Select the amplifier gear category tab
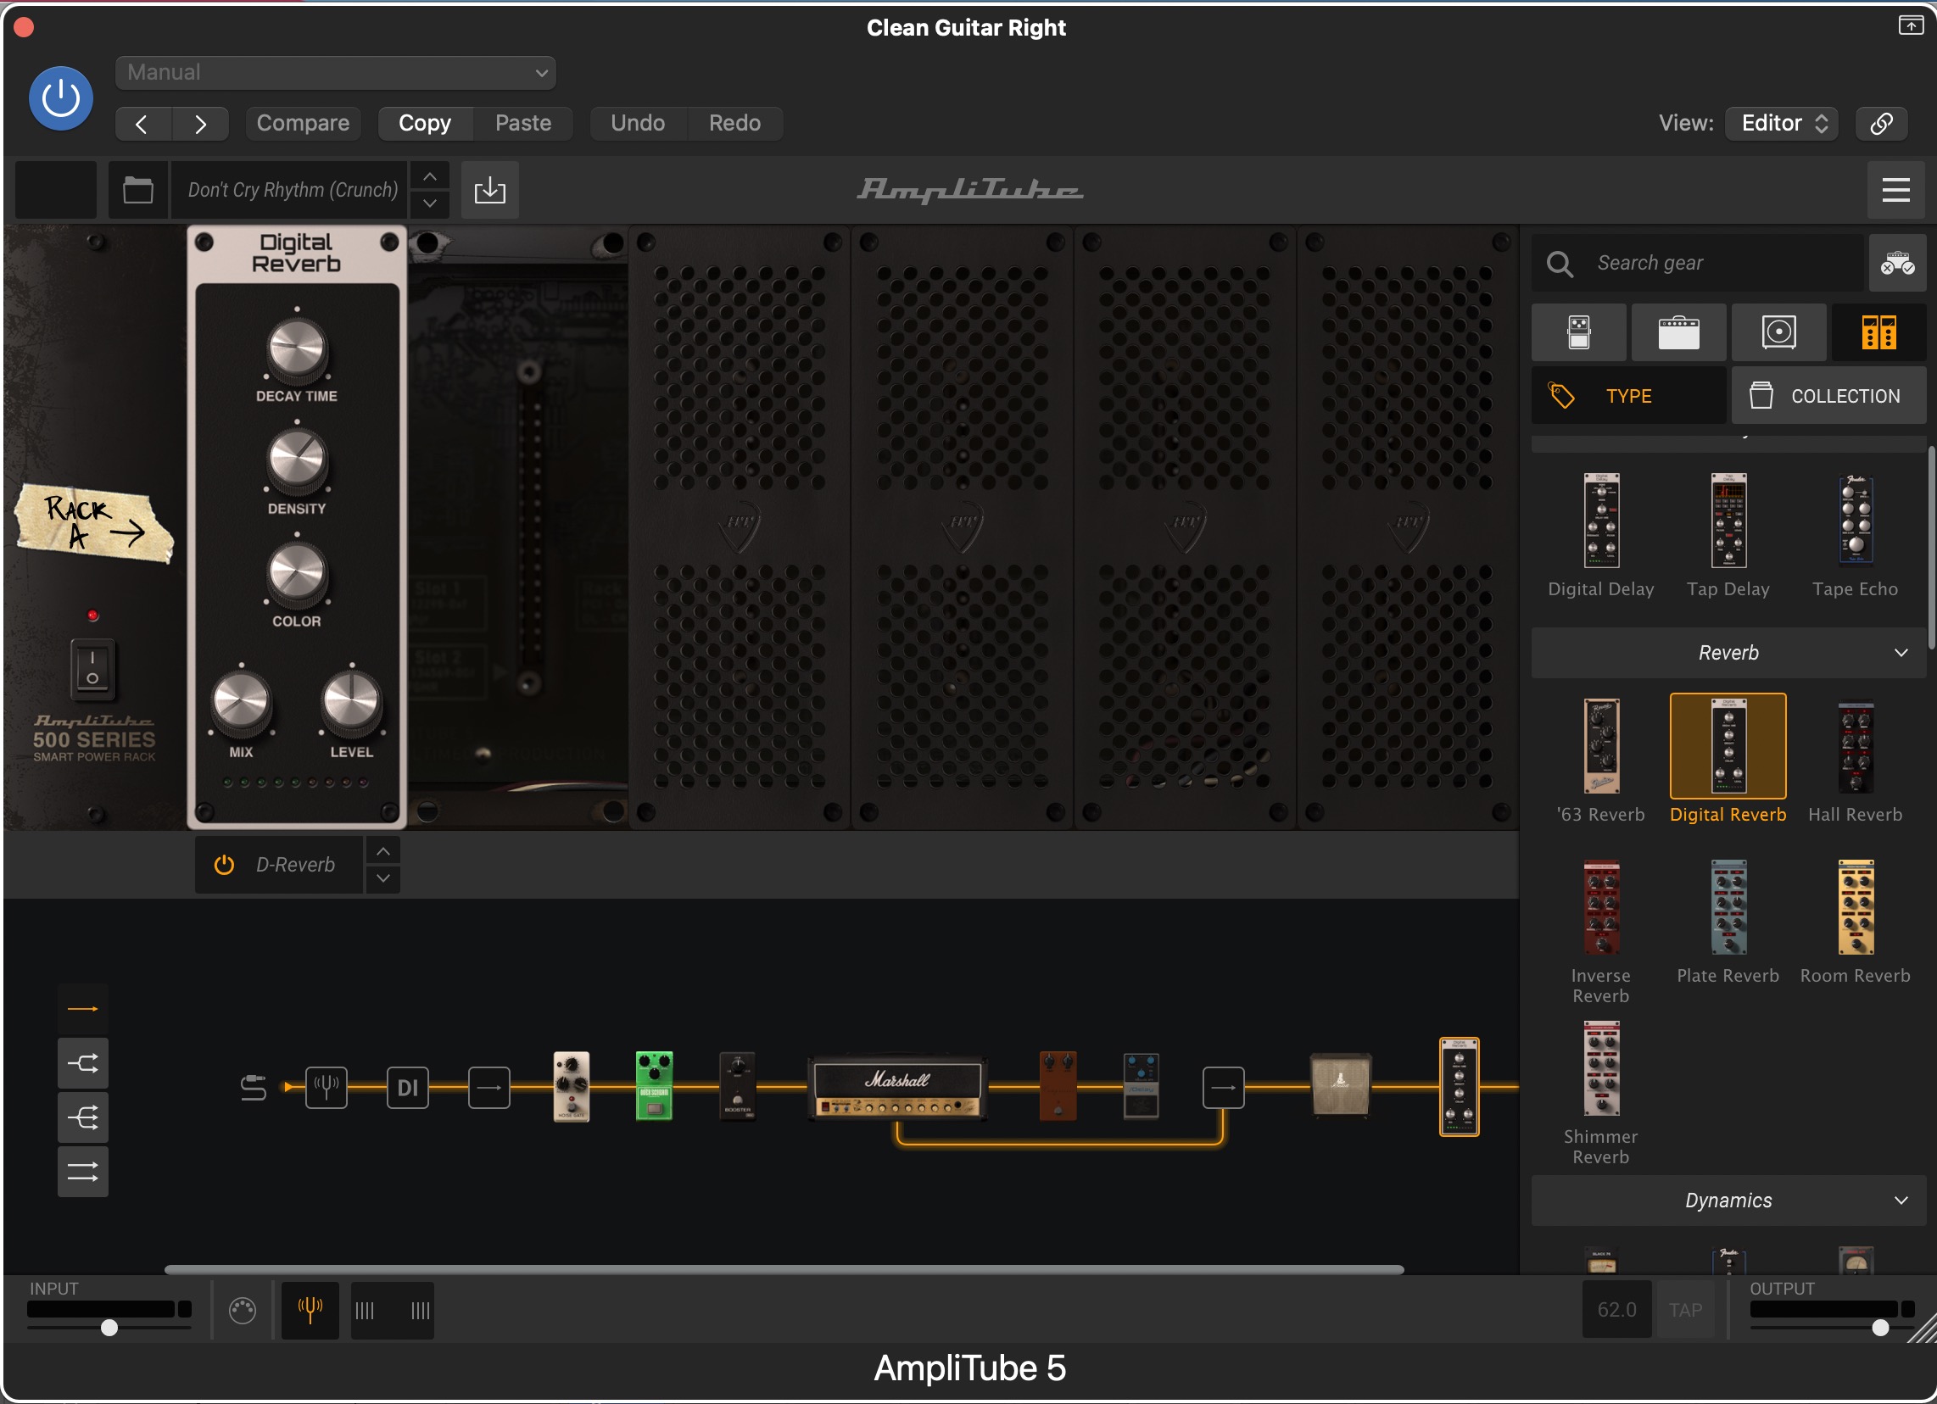This screenshot has height=1404, width=1937. click(x=1678, y=332)
